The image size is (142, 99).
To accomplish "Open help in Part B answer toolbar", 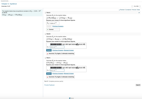I will pos(84,44).
